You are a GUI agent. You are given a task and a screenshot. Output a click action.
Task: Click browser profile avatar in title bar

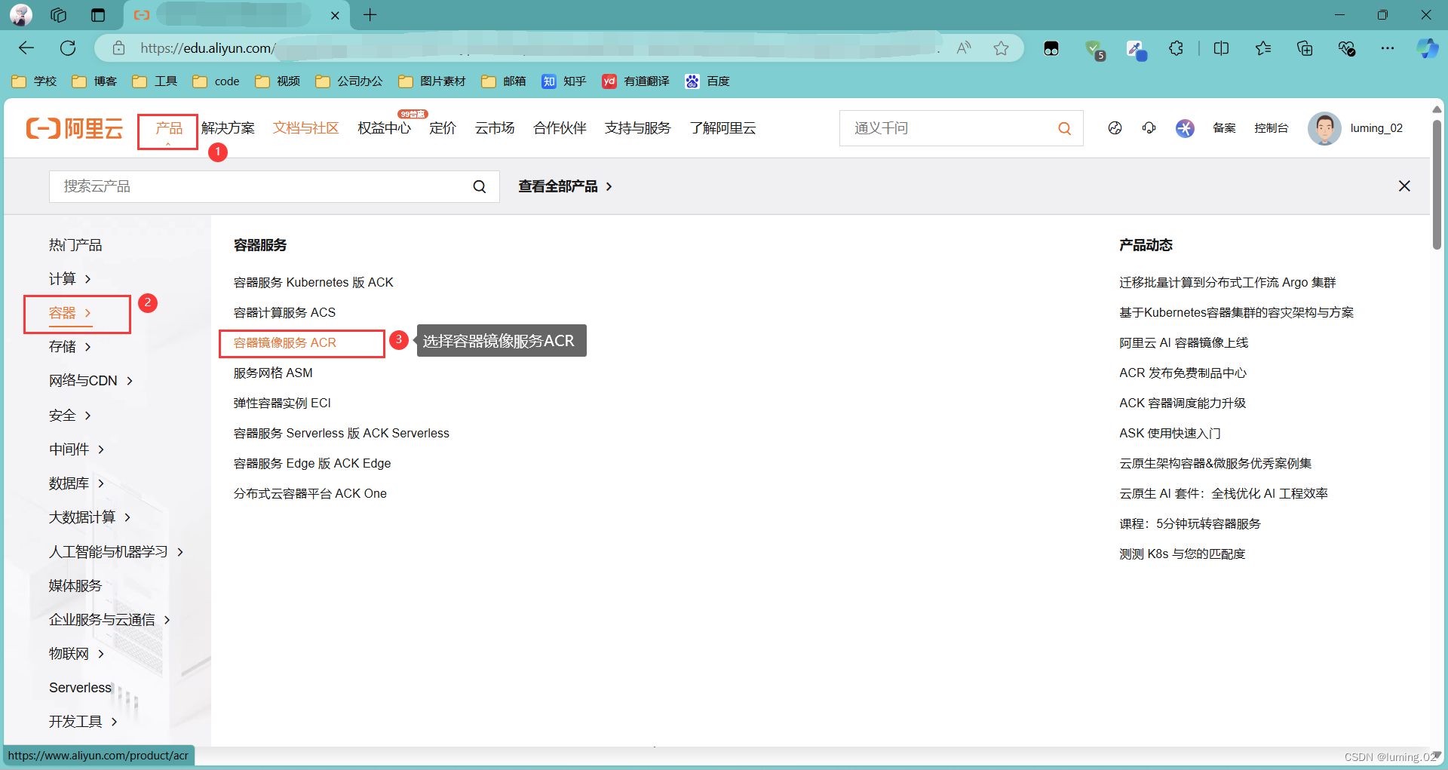point(21,15)
